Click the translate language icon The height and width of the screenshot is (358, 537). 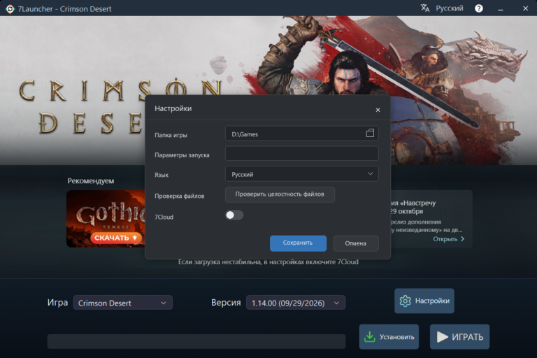coord(425,8)
